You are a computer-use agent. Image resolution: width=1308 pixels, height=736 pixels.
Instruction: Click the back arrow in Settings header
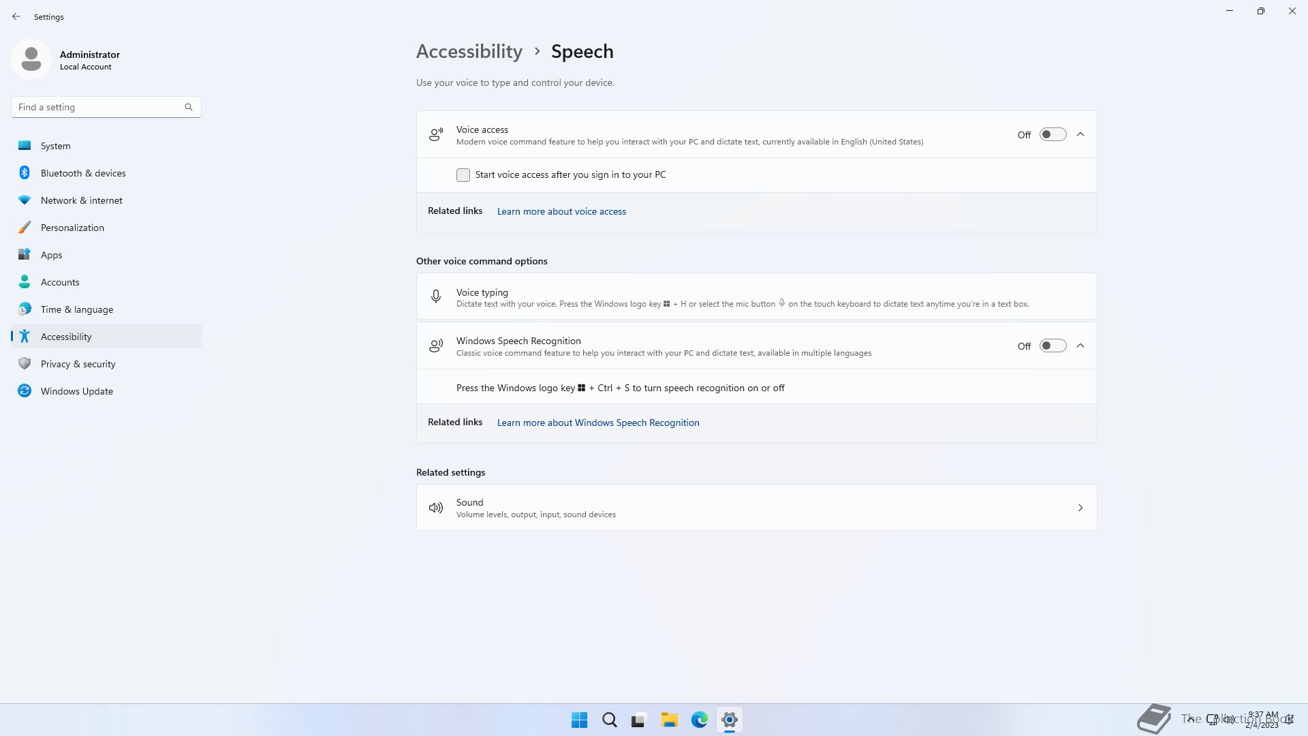pyautogui.click(x=16, y=16)
